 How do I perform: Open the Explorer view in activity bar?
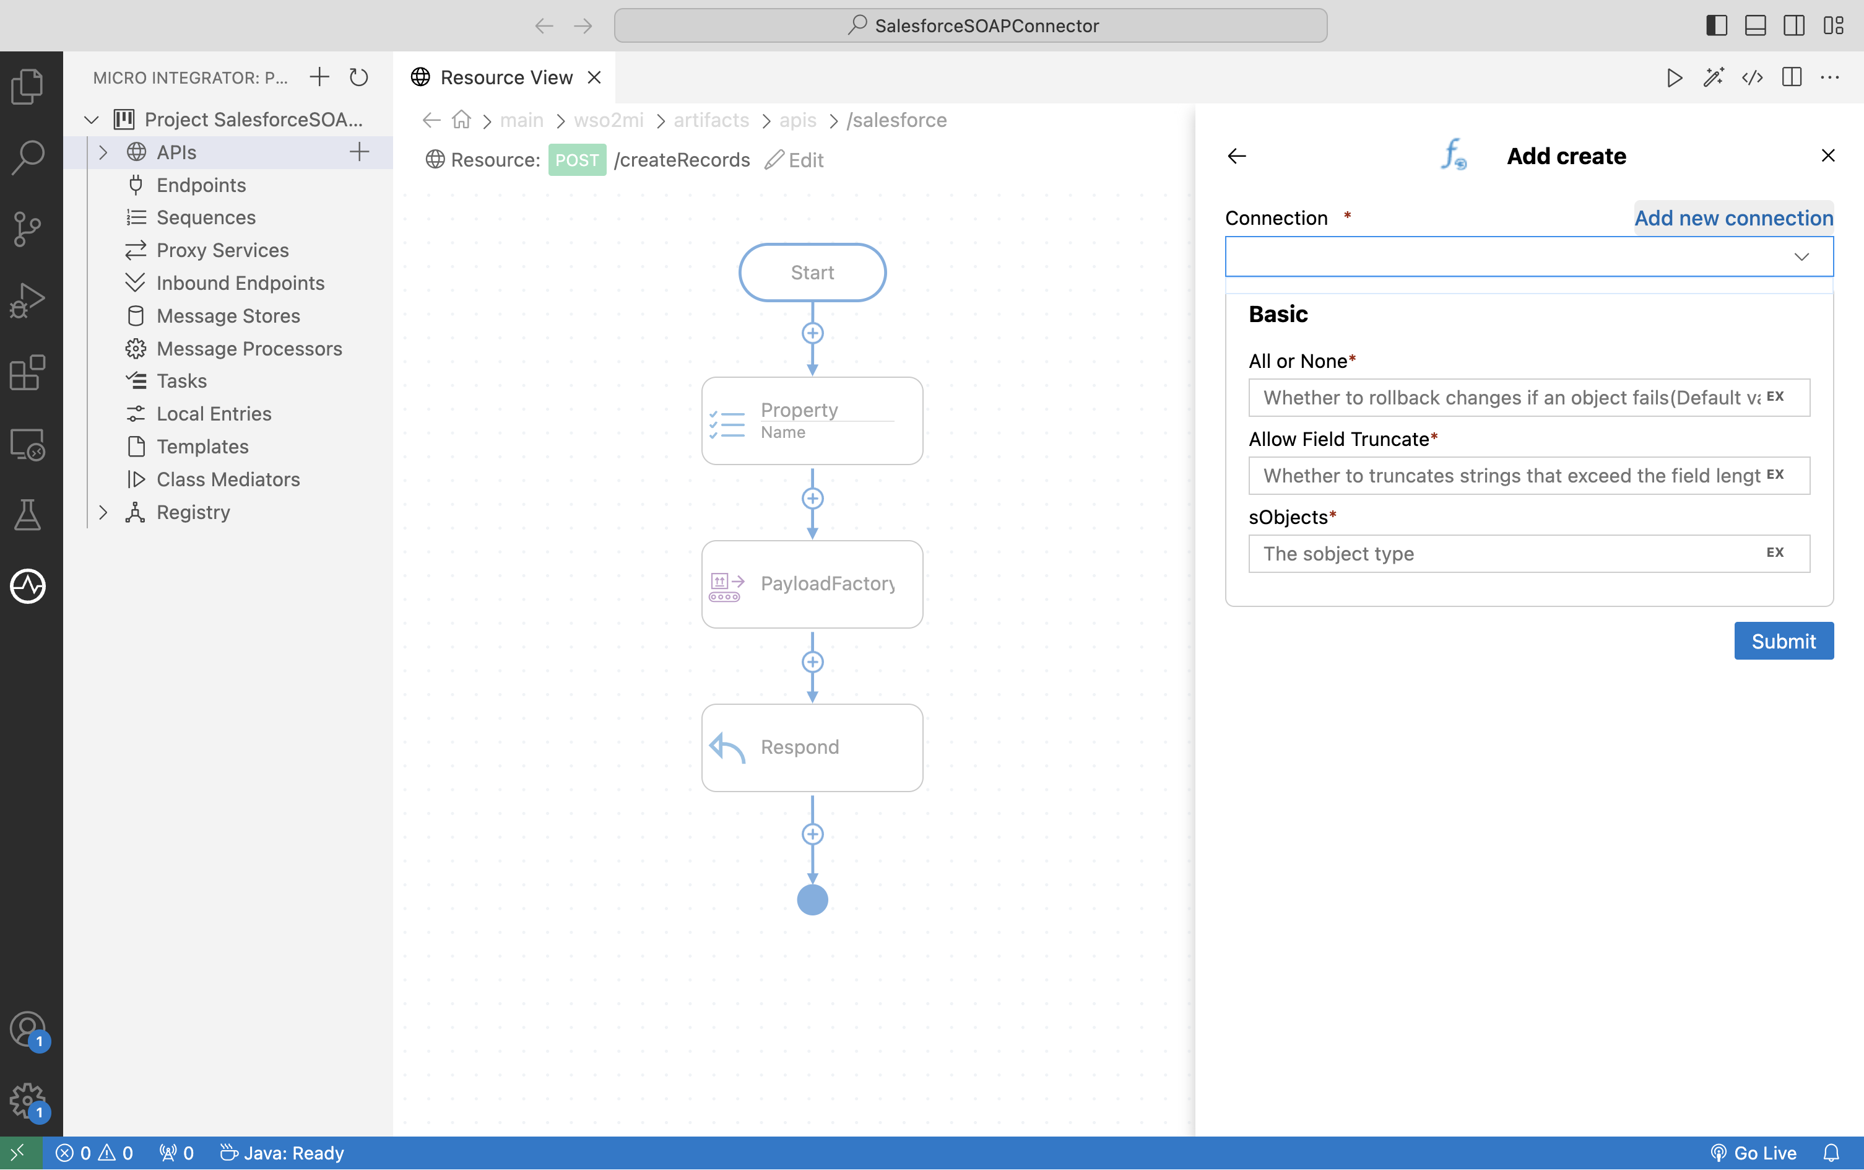(28, 86)
